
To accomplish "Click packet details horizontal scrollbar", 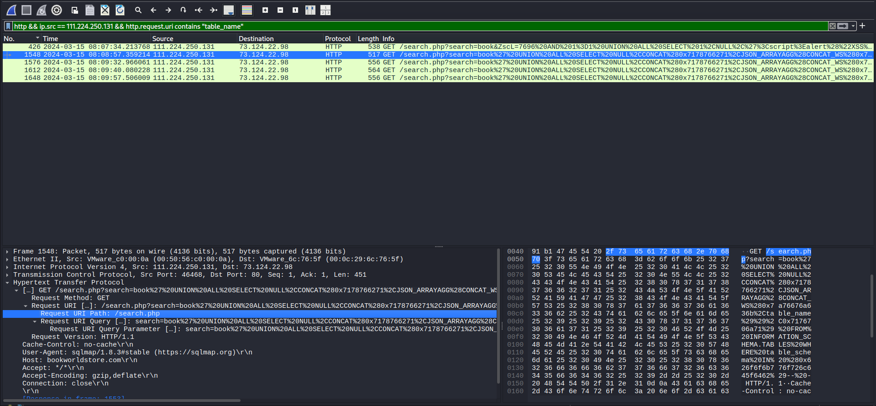I will 122,401.
